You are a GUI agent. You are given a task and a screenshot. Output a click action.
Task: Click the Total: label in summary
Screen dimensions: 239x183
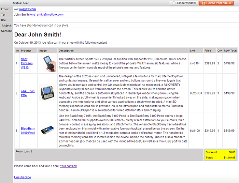209,157
